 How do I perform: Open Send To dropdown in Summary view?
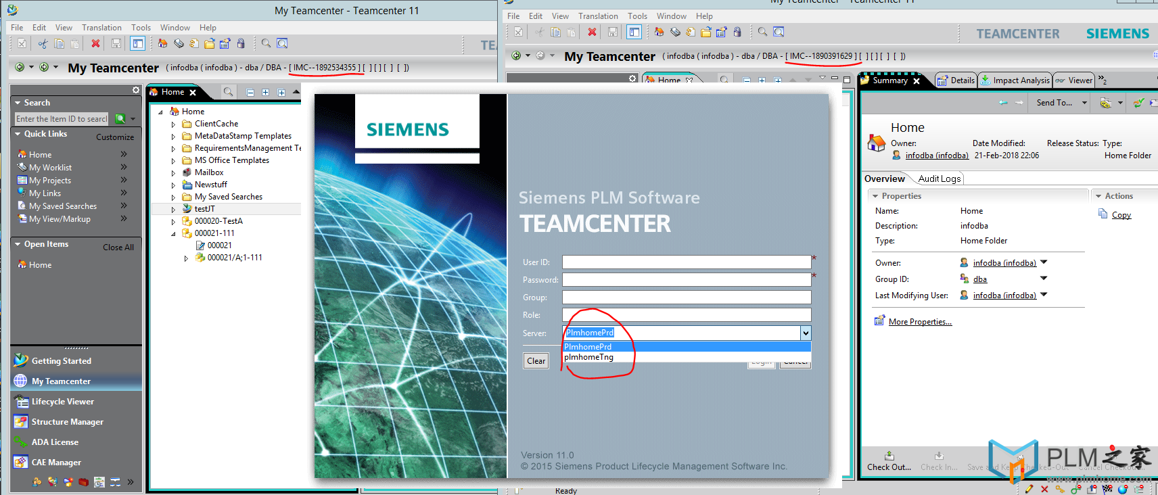point(1084,103)
